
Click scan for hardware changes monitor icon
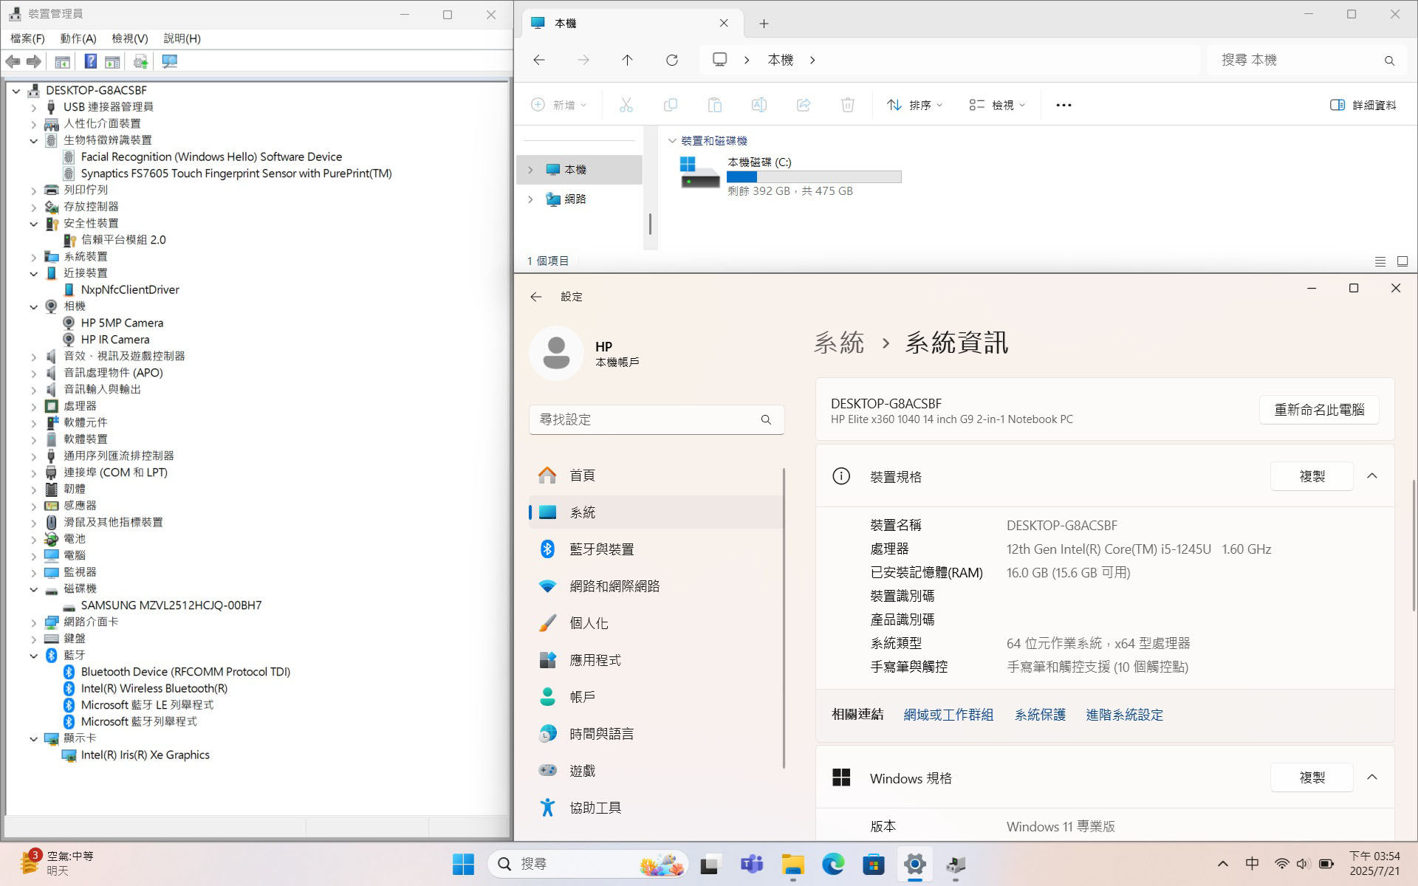[170, 61]
